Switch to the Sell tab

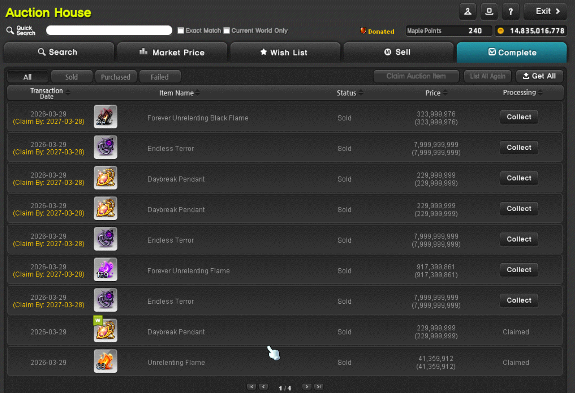click(398, 52)
